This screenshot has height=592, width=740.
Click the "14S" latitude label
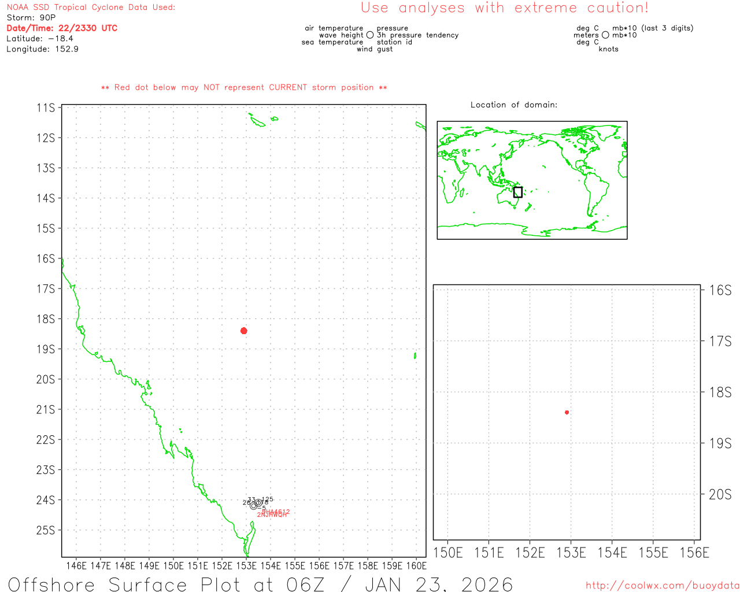pos(46,198)
